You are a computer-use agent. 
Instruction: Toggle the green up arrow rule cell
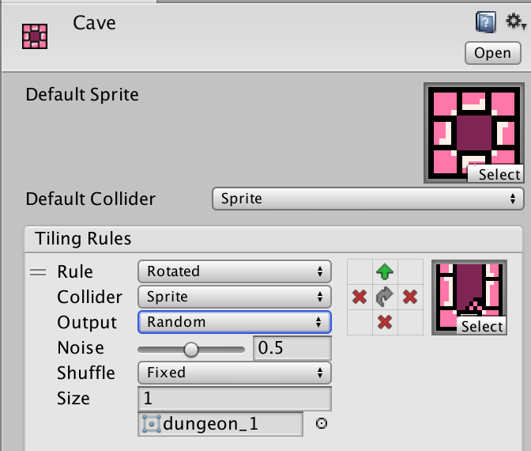(x=385, y=271)
